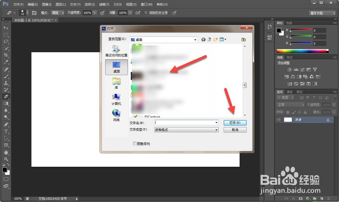Open the 文件(F) menu
Screen dimensions: 339x202
tap(18, 4)
